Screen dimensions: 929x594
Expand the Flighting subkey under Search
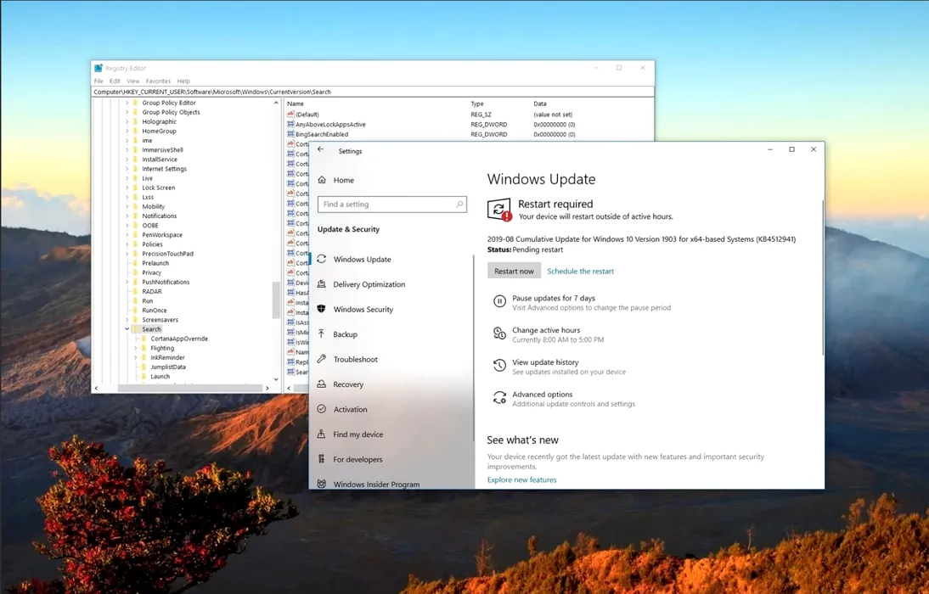135,348
